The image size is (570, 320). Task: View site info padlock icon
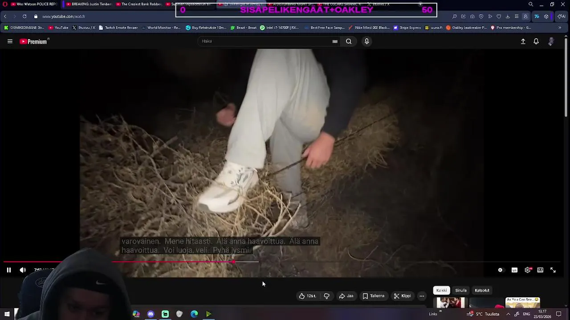click(x=36, y=16)
